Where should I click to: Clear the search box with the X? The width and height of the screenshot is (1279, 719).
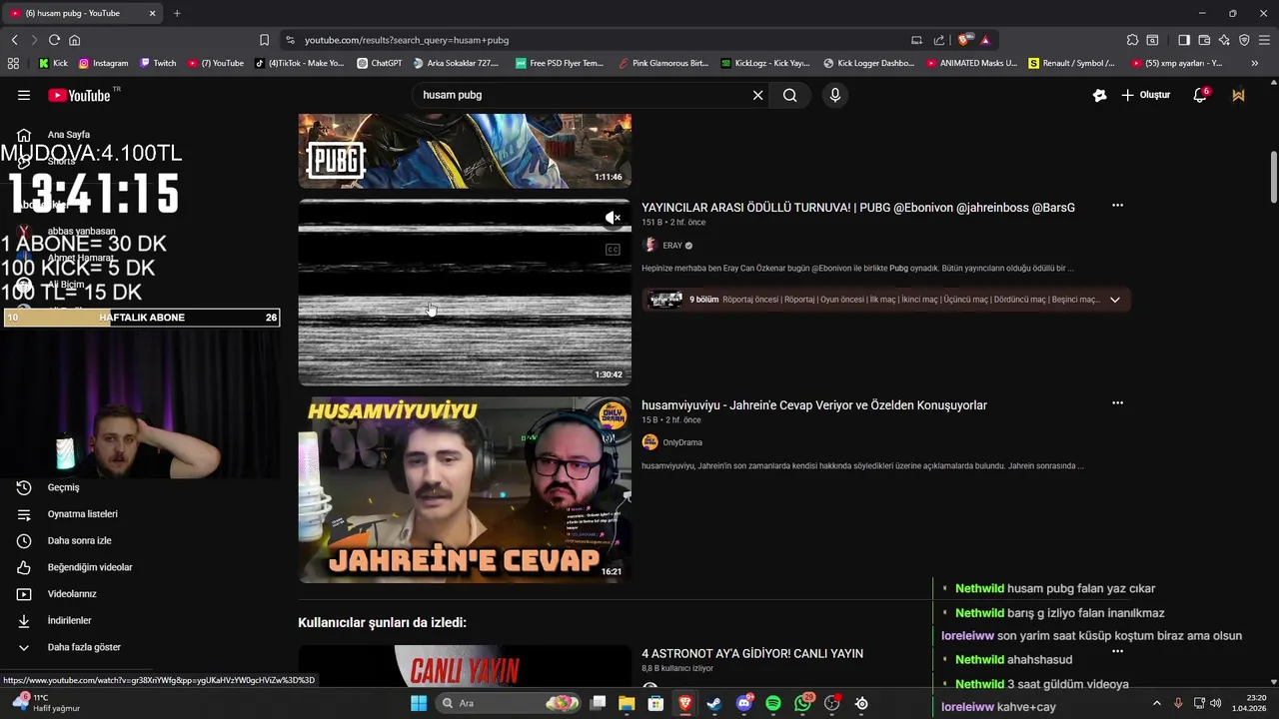tap(757, 95)
